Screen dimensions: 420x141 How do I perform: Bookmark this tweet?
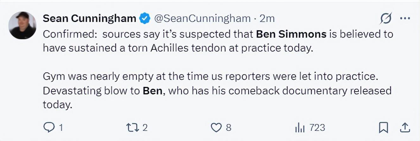(x=383, y=127)
